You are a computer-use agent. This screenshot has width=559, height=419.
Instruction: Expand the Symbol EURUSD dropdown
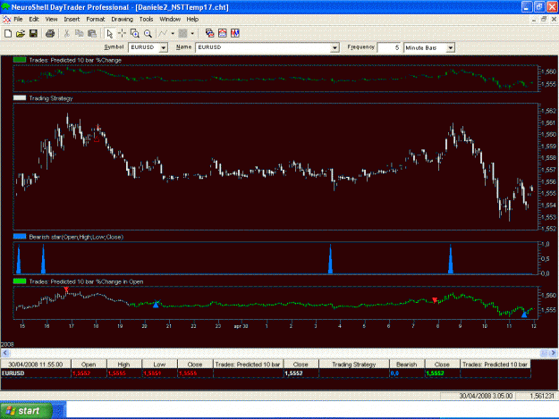(x=164, y=47)
